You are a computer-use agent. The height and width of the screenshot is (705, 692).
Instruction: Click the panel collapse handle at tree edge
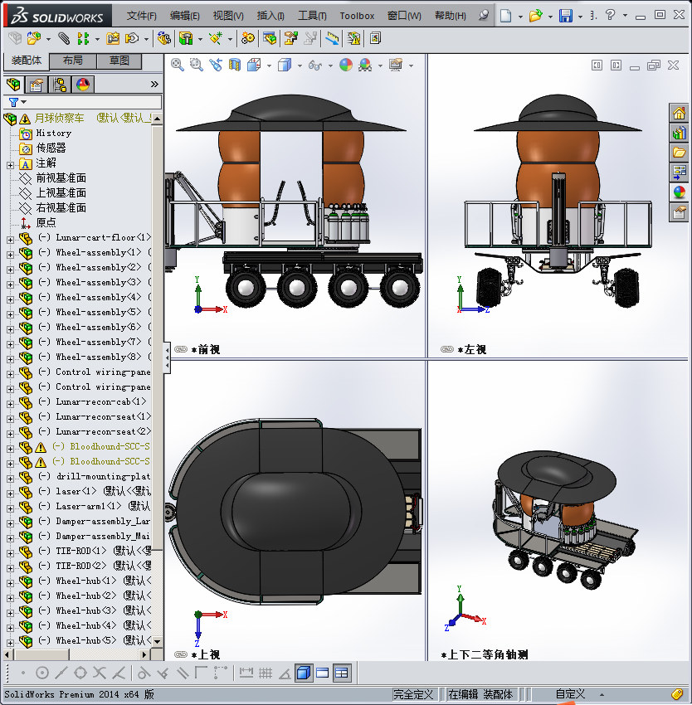click(x=167, y=358)
